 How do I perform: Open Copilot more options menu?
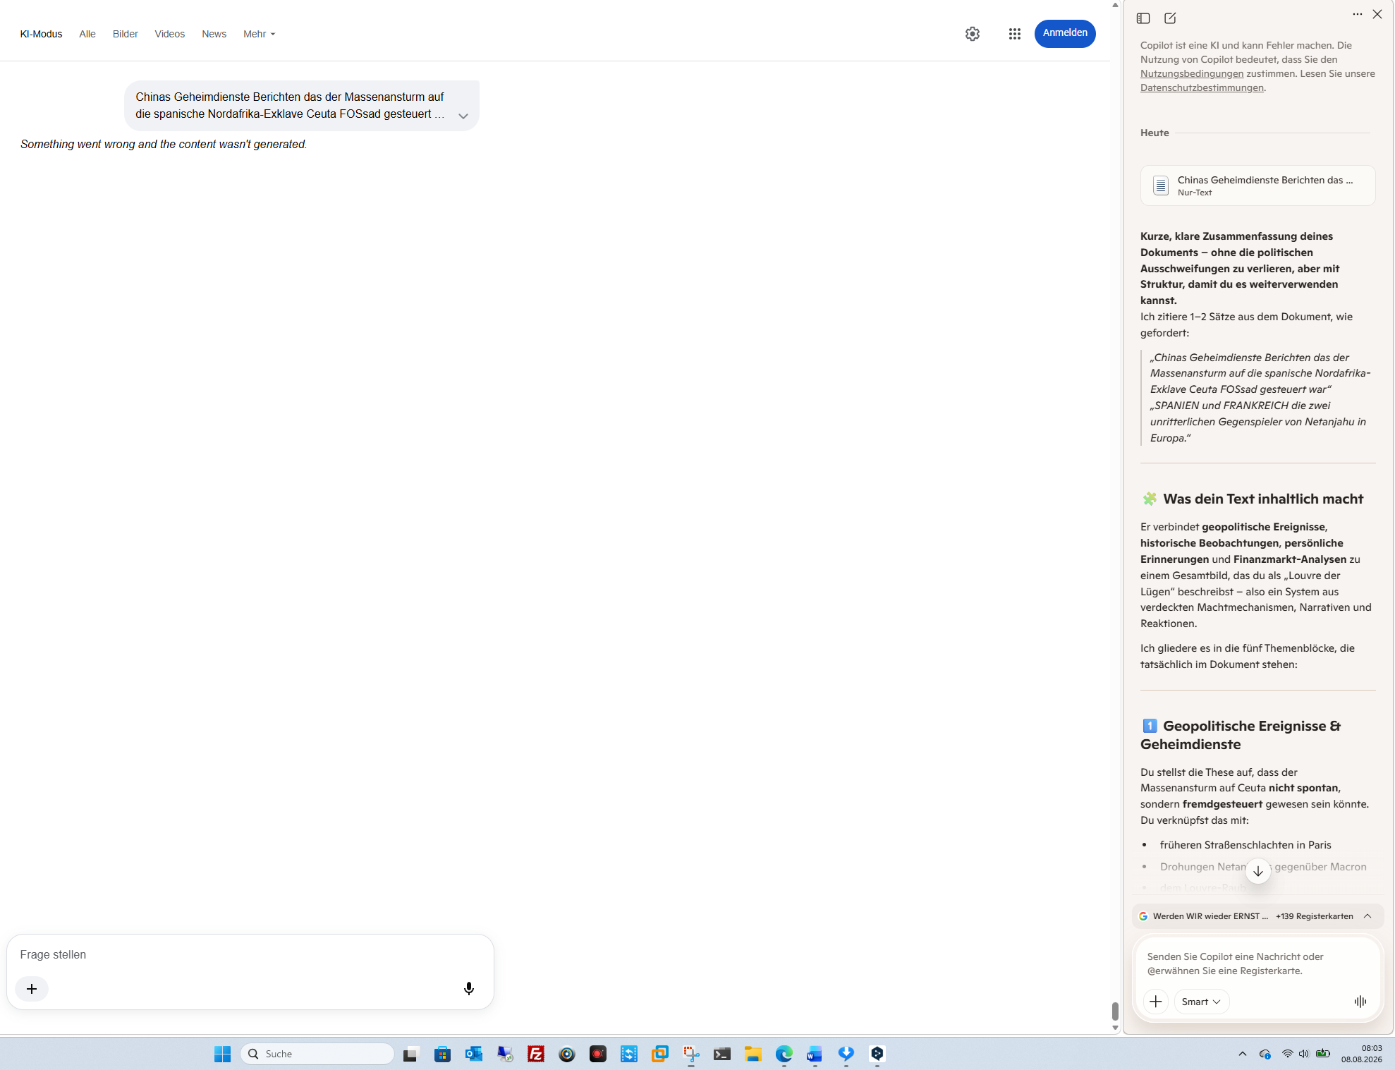click(1358, 14)
